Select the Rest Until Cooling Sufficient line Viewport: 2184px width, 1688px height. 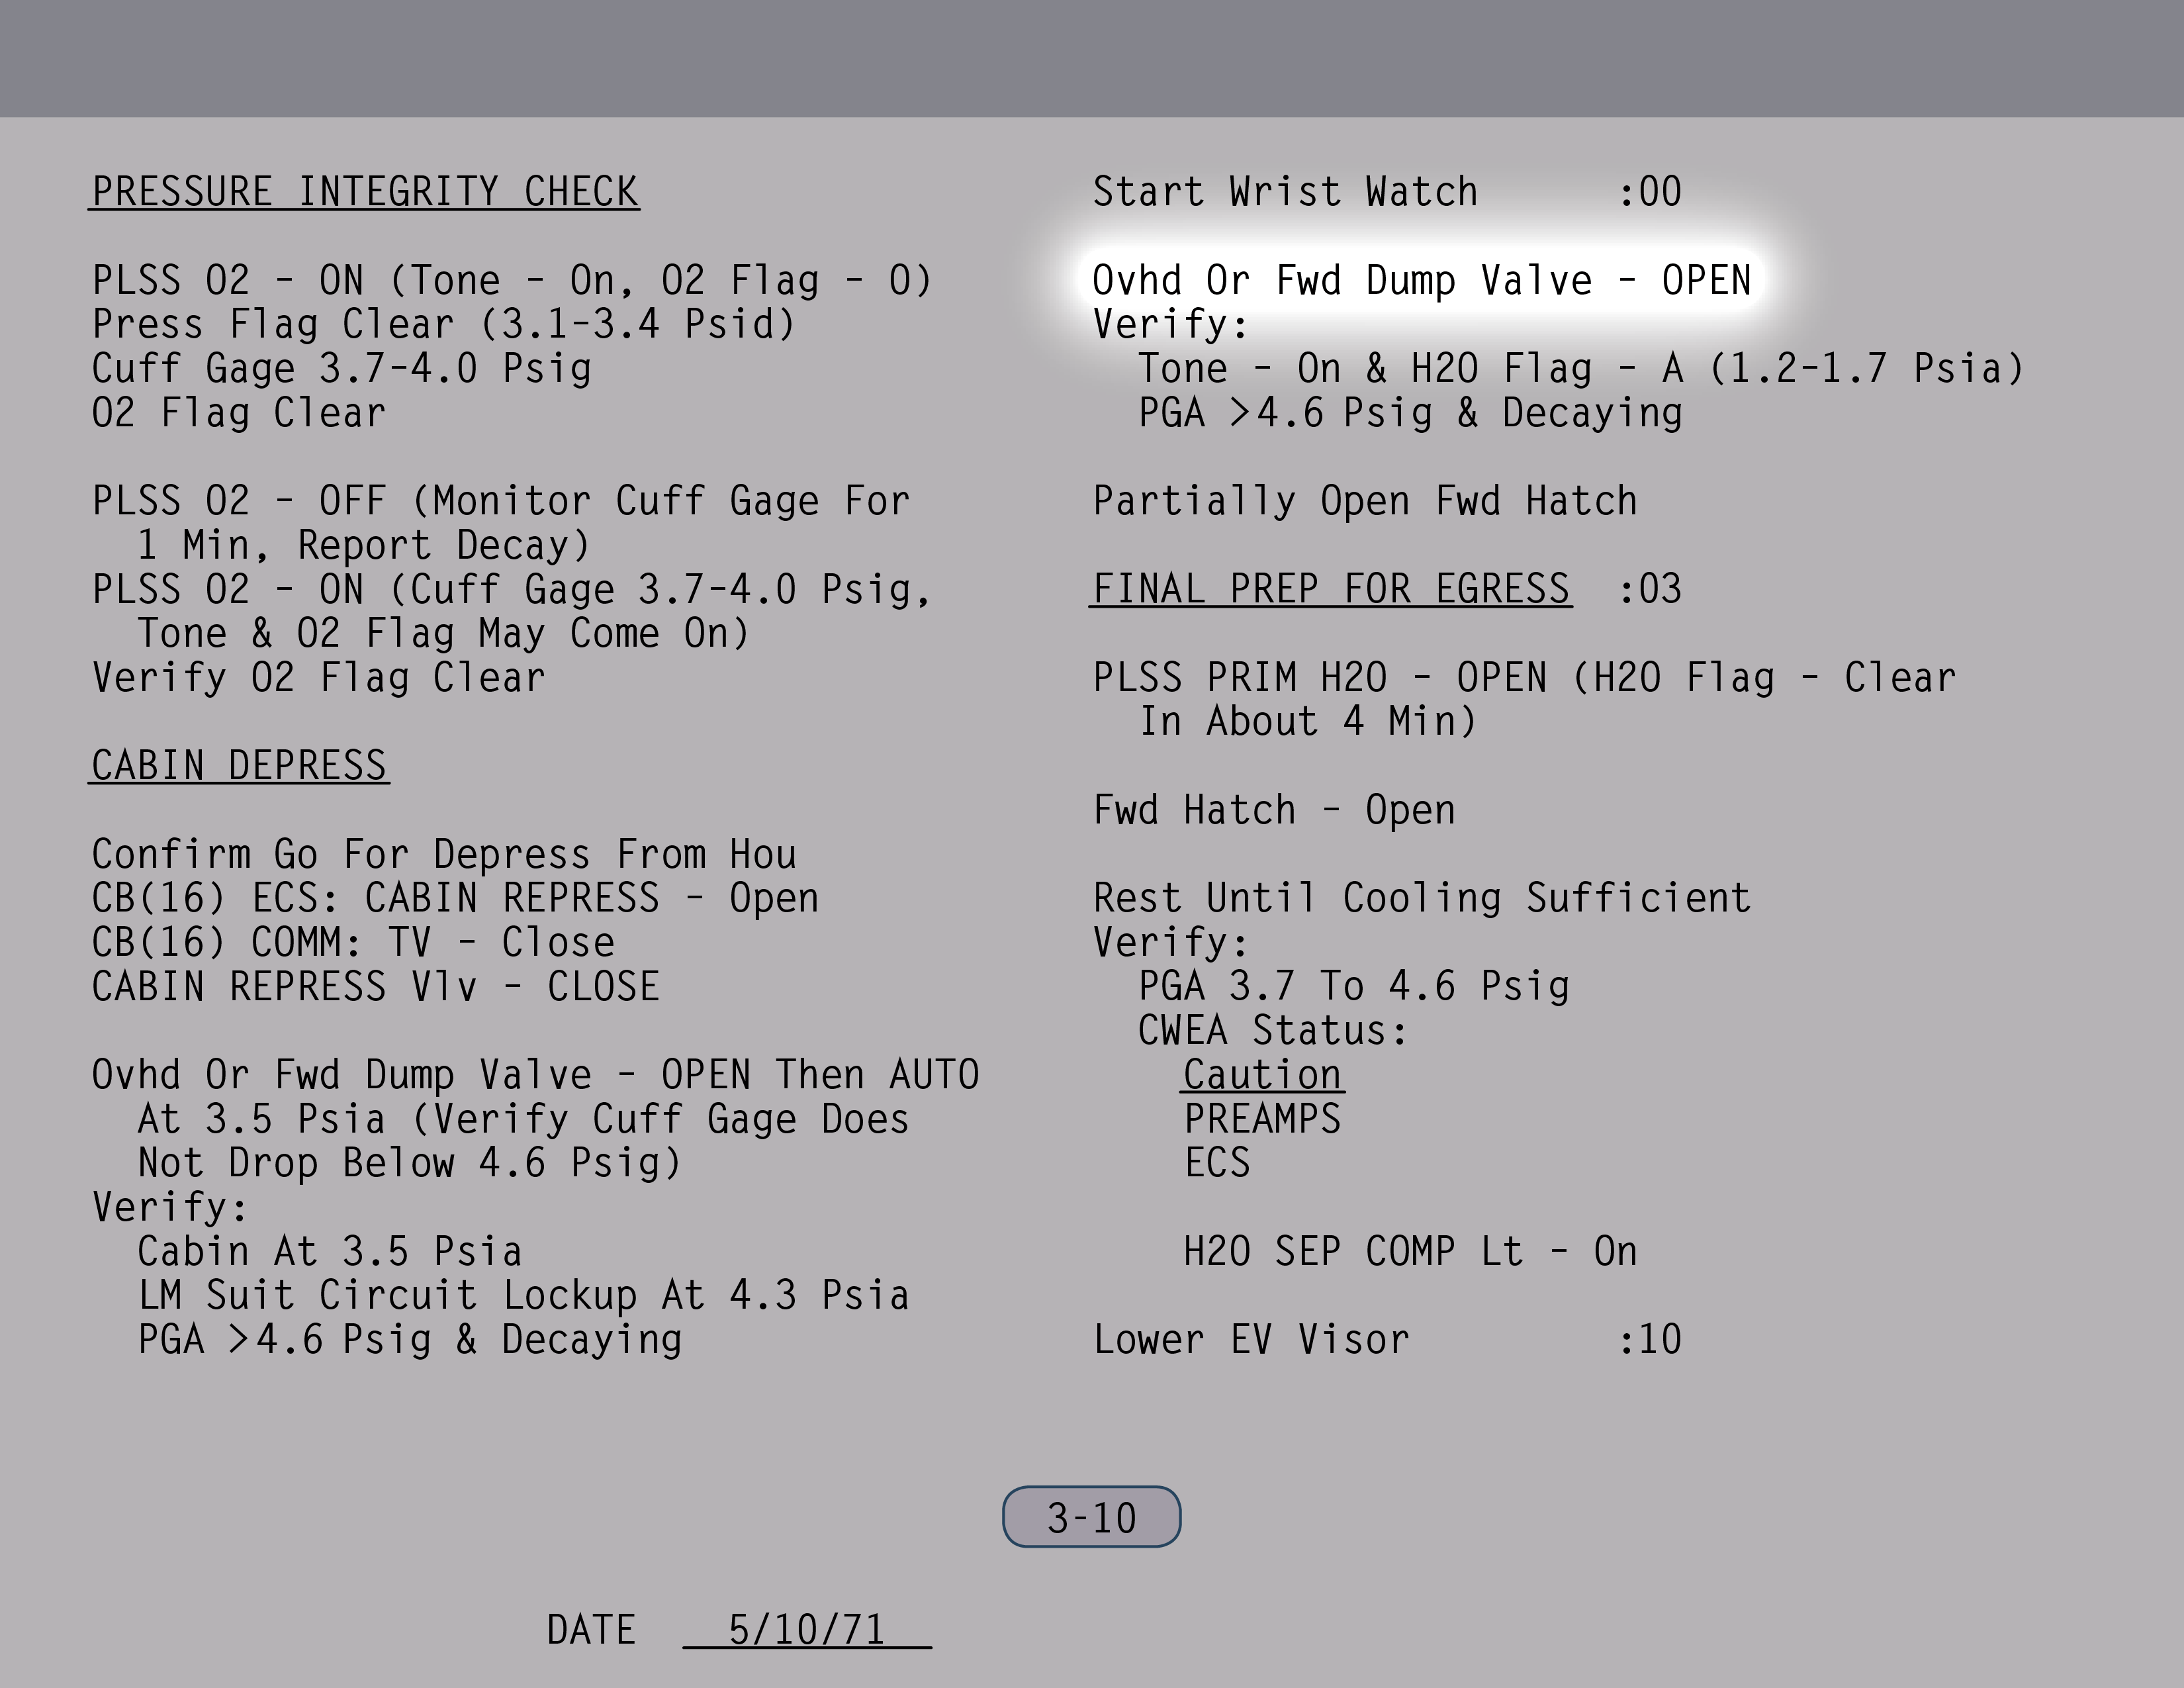[x=1421, y=898]
